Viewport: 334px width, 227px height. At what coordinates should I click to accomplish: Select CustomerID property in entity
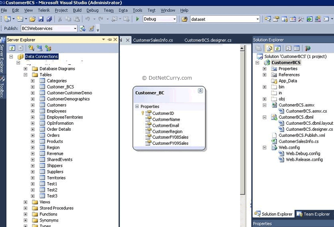(x=163, y=113)
